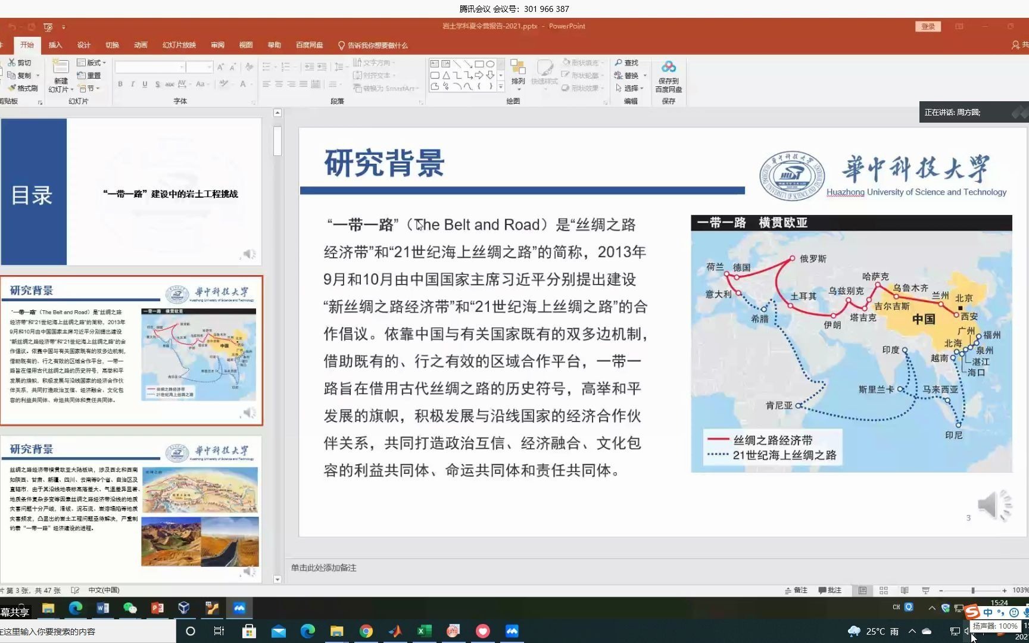
Task: Switch to Normal view icon in status bar
Action: pyautogui.click(x=862, y=591)
